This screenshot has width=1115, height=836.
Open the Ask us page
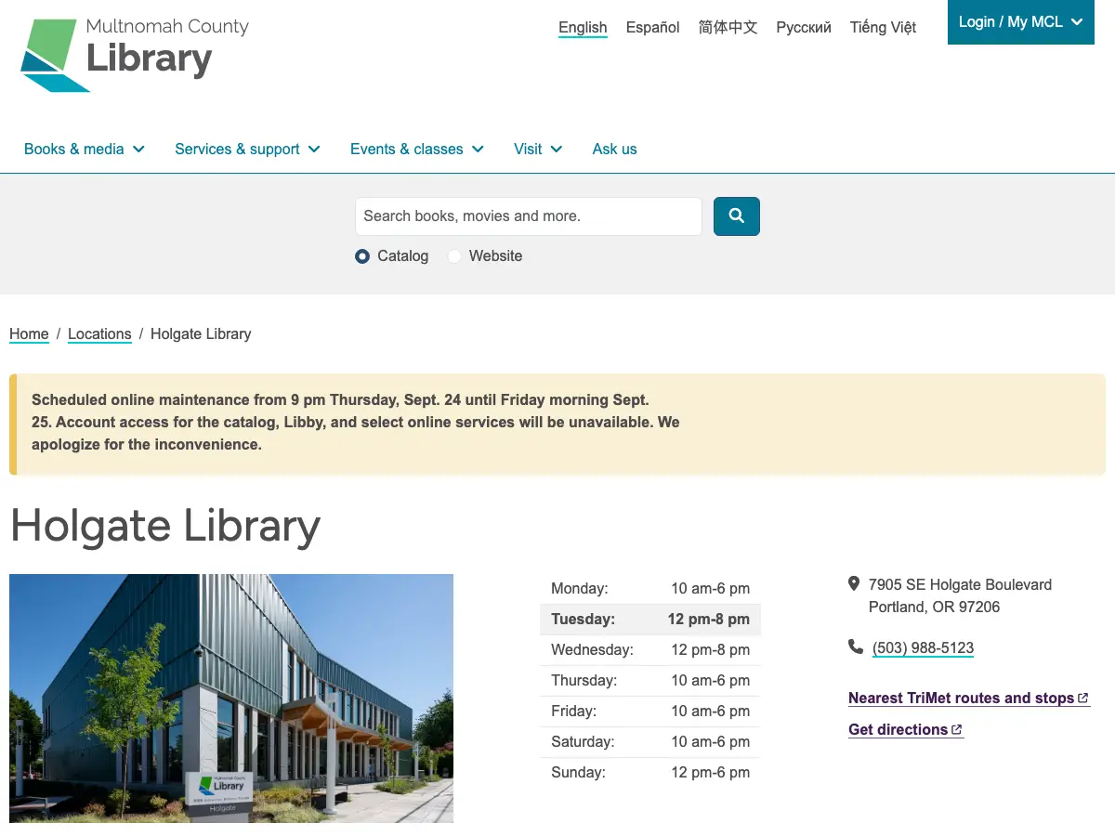tap(615, 149)
